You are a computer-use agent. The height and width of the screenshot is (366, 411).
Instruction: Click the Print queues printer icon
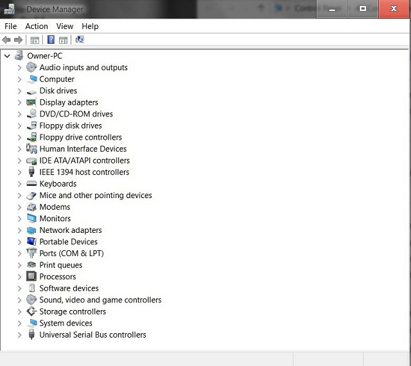coord(31,264)
